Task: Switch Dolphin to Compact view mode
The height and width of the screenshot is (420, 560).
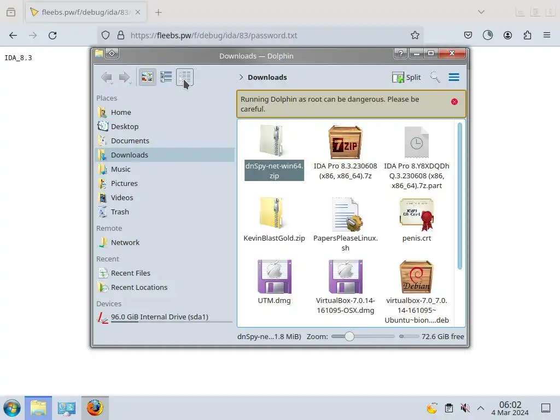Action: (x=166, y=77)
